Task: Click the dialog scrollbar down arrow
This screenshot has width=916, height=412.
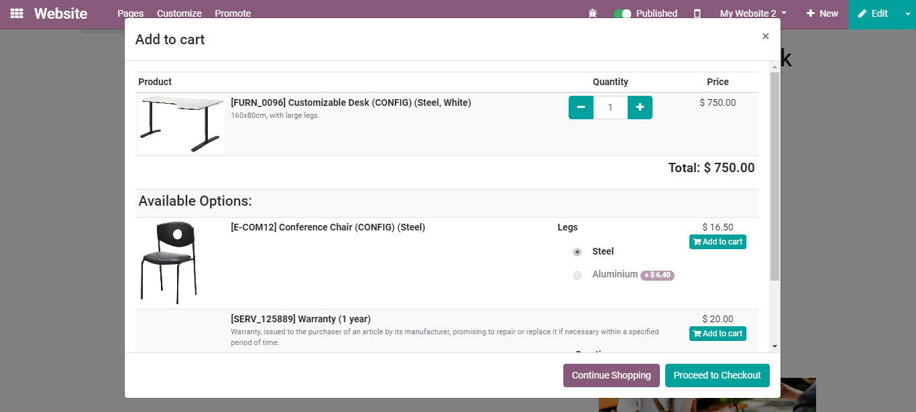Action: [x=775, y=346]
